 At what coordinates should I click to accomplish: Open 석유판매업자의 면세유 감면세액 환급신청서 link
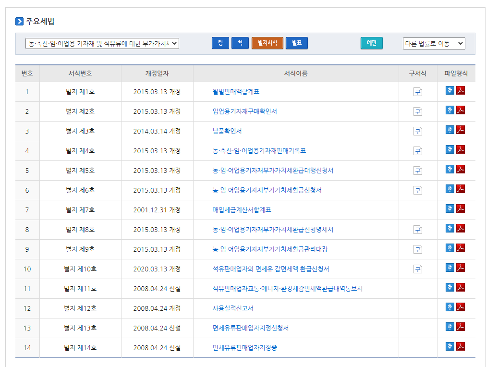[271, 269]
